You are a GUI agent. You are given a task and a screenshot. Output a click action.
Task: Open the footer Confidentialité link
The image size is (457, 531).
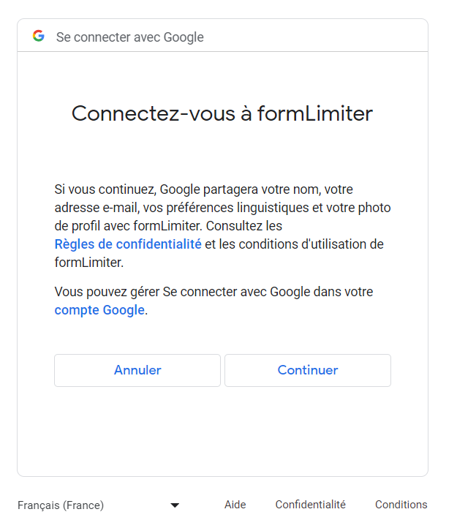[310, 505]
